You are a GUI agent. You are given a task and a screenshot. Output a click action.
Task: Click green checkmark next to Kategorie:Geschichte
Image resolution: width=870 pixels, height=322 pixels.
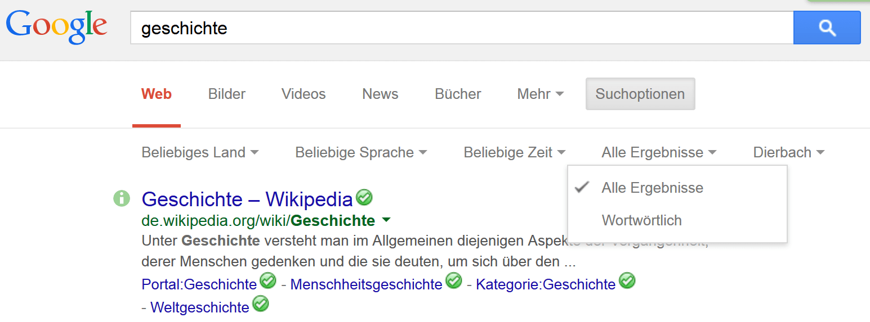click(x=627, y=280)
